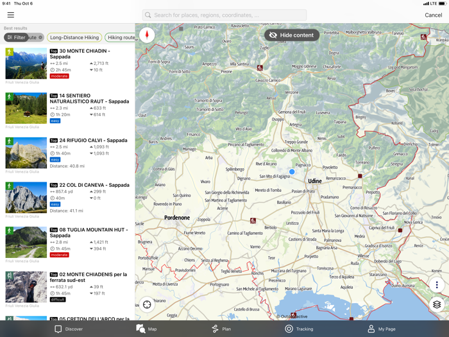The image size is (449, 337).
Task: Click the map marker near Bertiolo
Action: coord(253,221)
